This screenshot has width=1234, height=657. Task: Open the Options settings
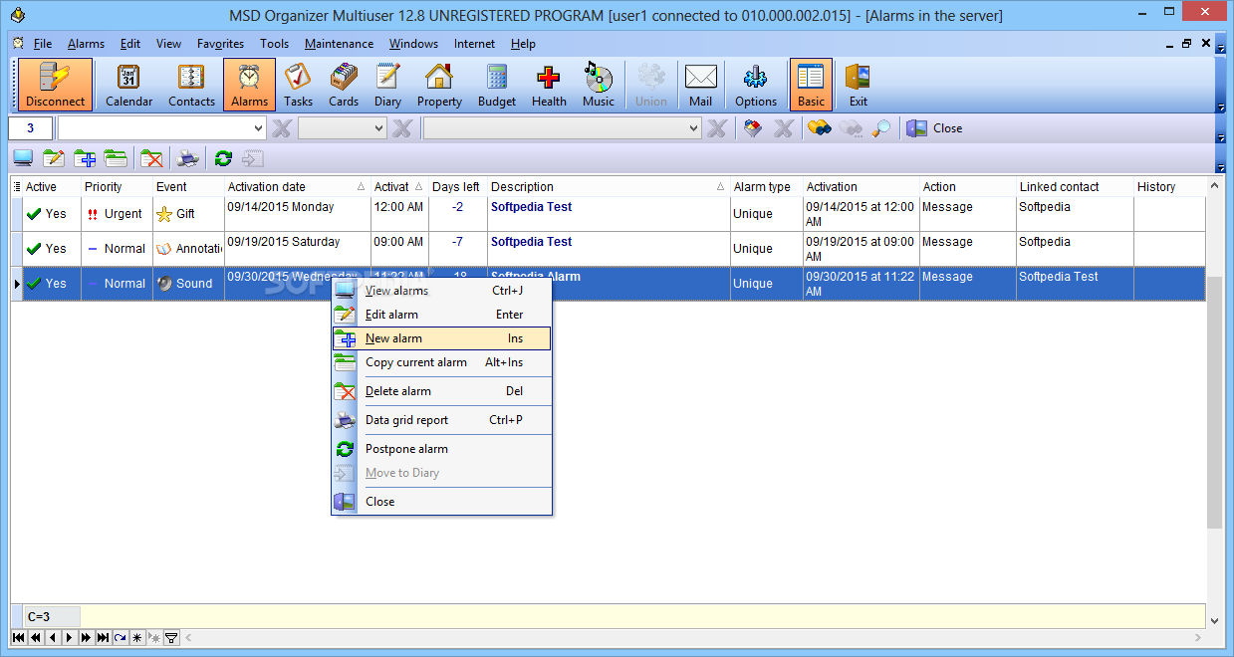click(x=756, y=85)
